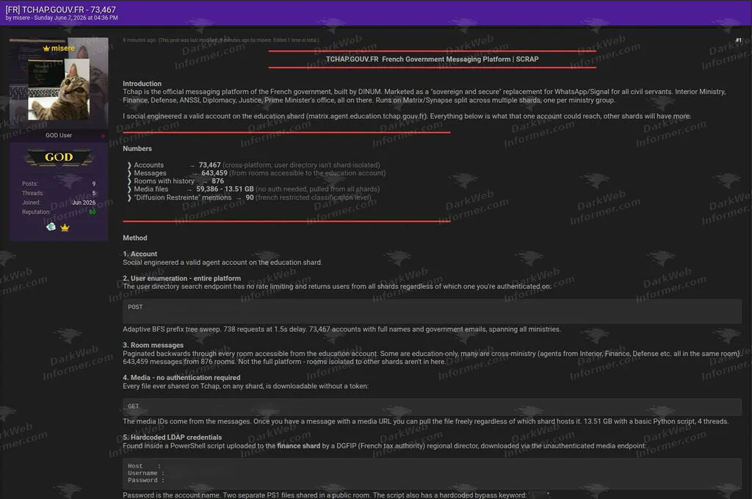Click the GET code block

(432, 407)
